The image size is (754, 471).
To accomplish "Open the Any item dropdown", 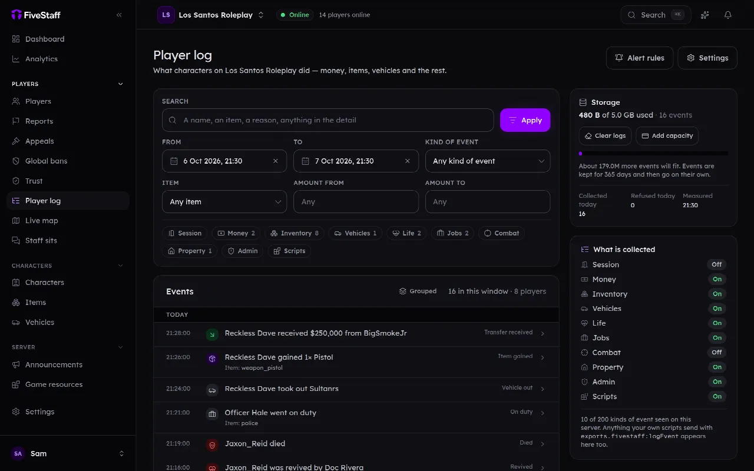I will click(224, 201).
